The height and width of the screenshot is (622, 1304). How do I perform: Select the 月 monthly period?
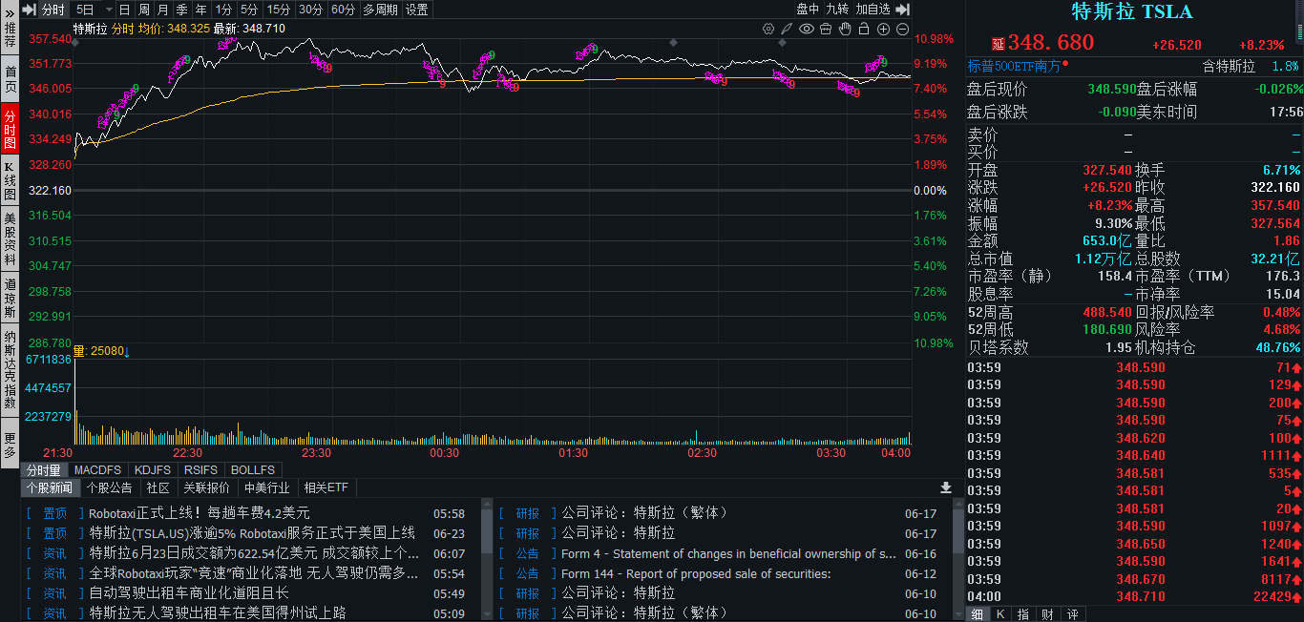[163, 10]
